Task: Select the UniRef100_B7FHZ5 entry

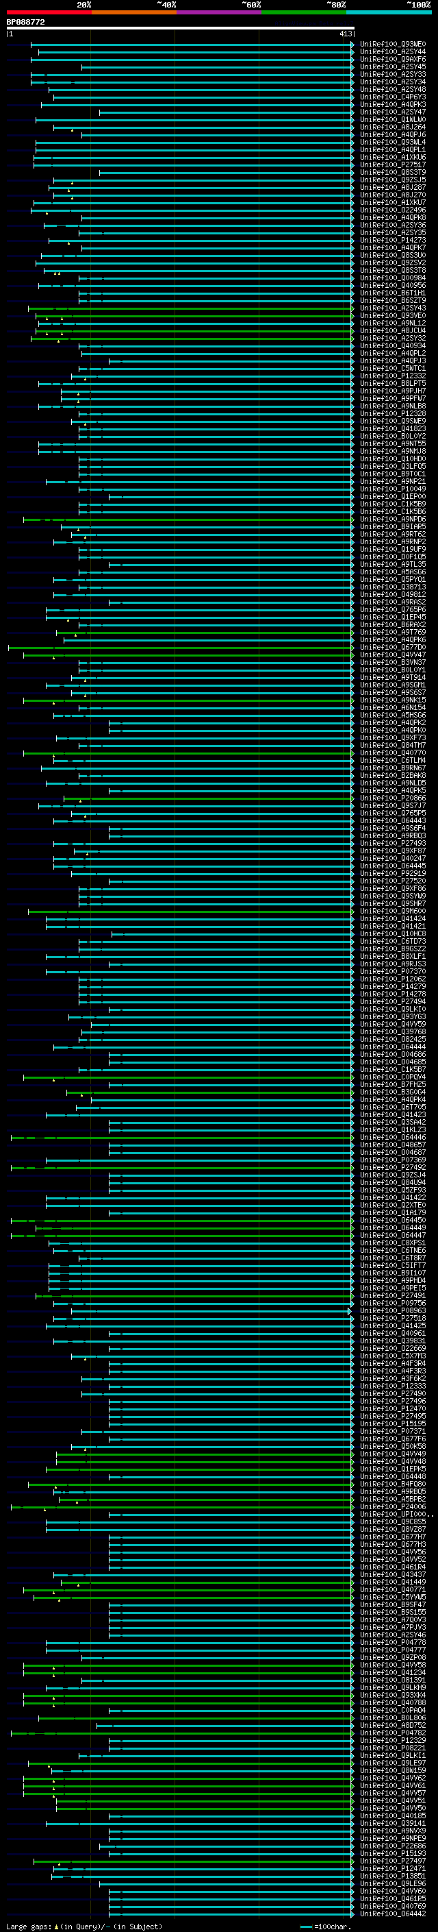Action: (x=392, y=1084)
